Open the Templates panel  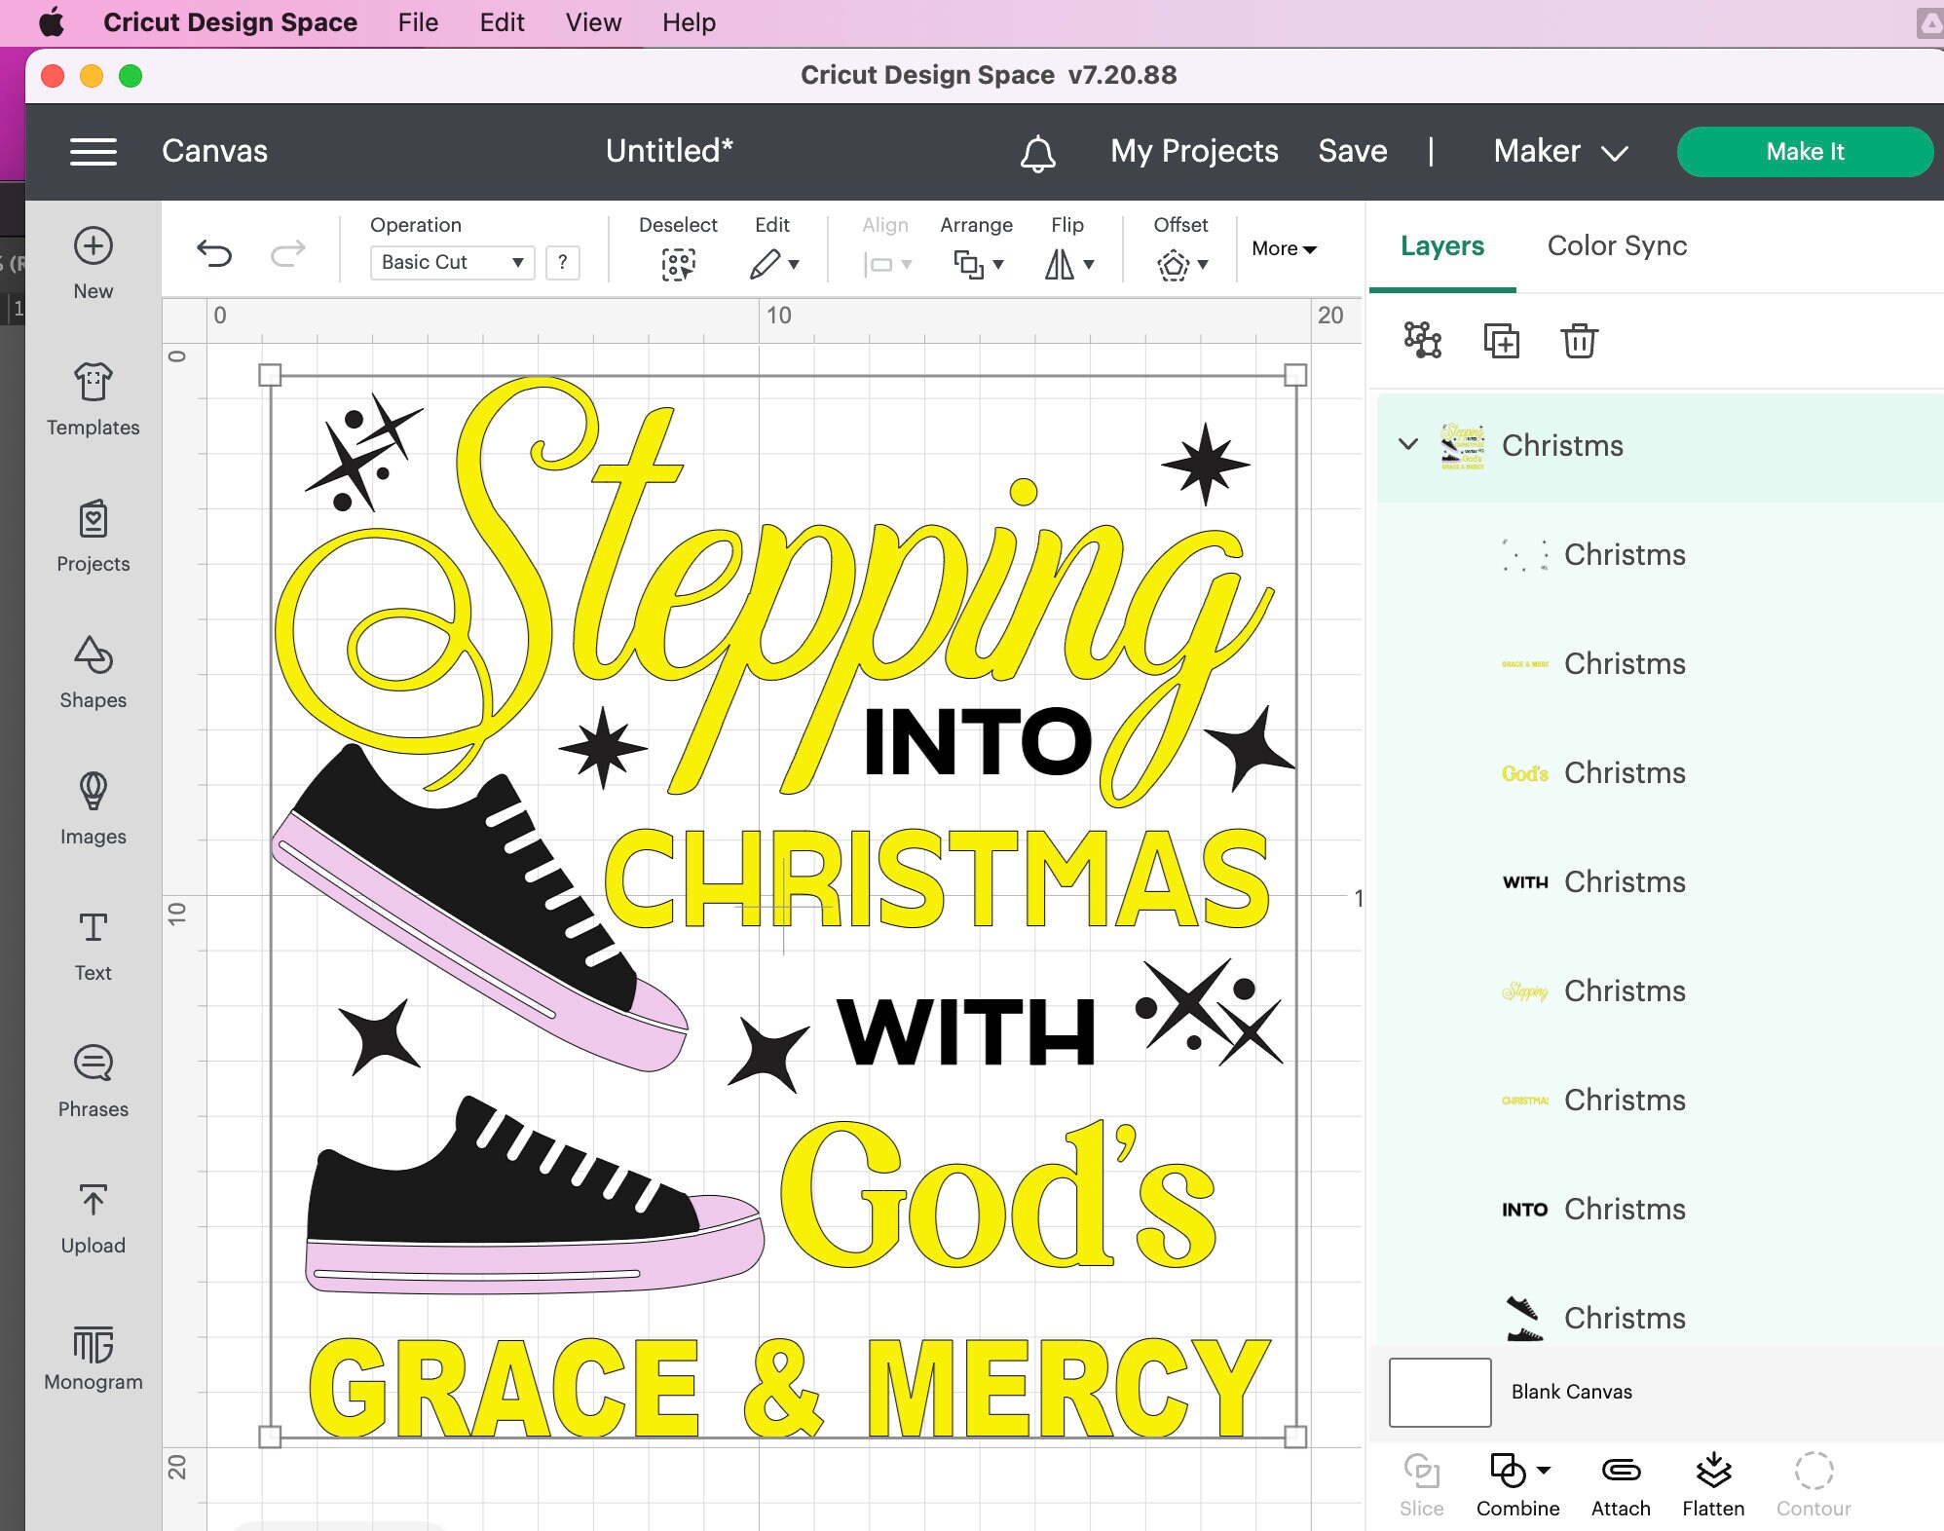(93, 397)
